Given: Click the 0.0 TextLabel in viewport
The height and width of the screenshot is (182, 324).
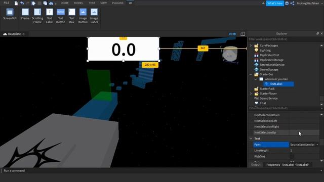Looking at the screenshot, I should 124,50.
